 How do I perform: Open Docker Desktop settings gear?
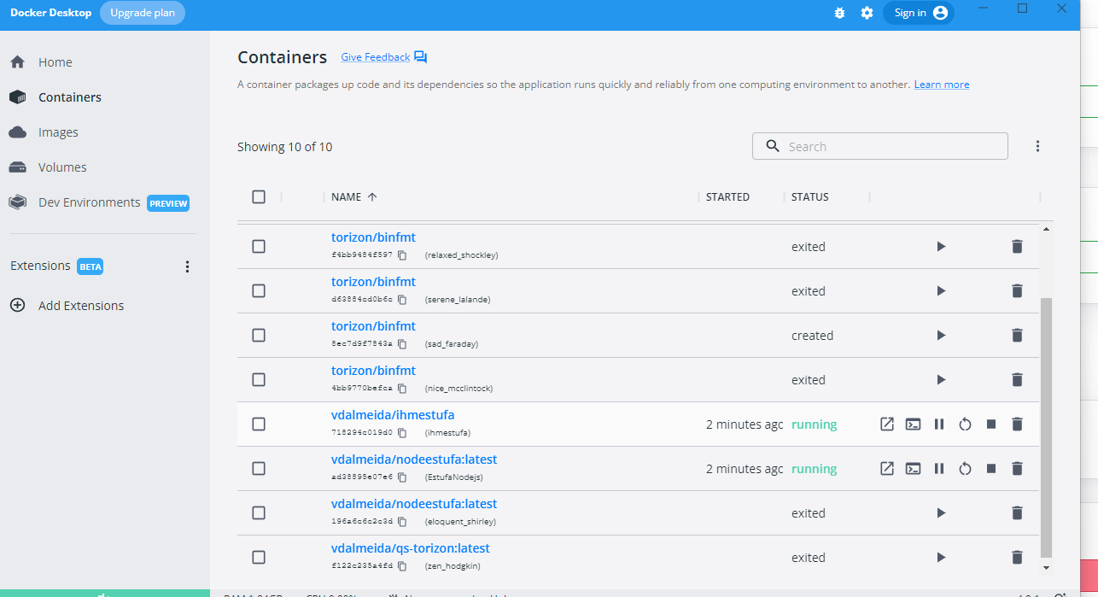point(867,13)
